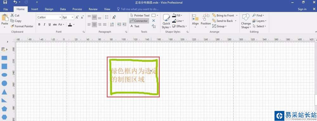Open the Fill color dropdown
317x121 pixels.
(x=177, y=16)
